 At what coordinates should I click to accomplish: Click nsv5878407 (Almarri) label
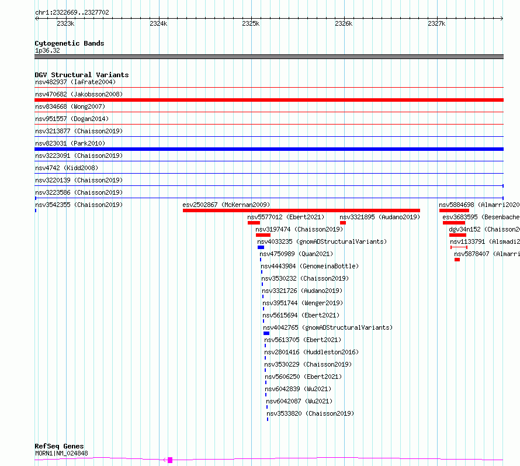[487, 254]
